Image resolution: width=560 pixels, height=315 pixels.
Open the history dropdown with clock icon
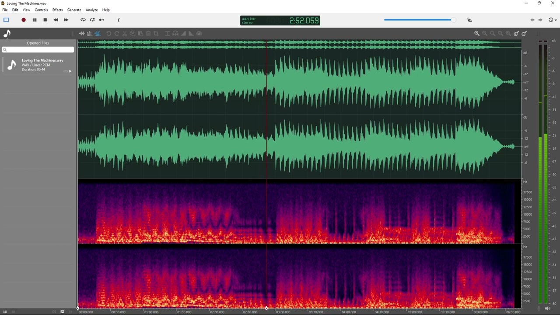click(x=552, y=20)
